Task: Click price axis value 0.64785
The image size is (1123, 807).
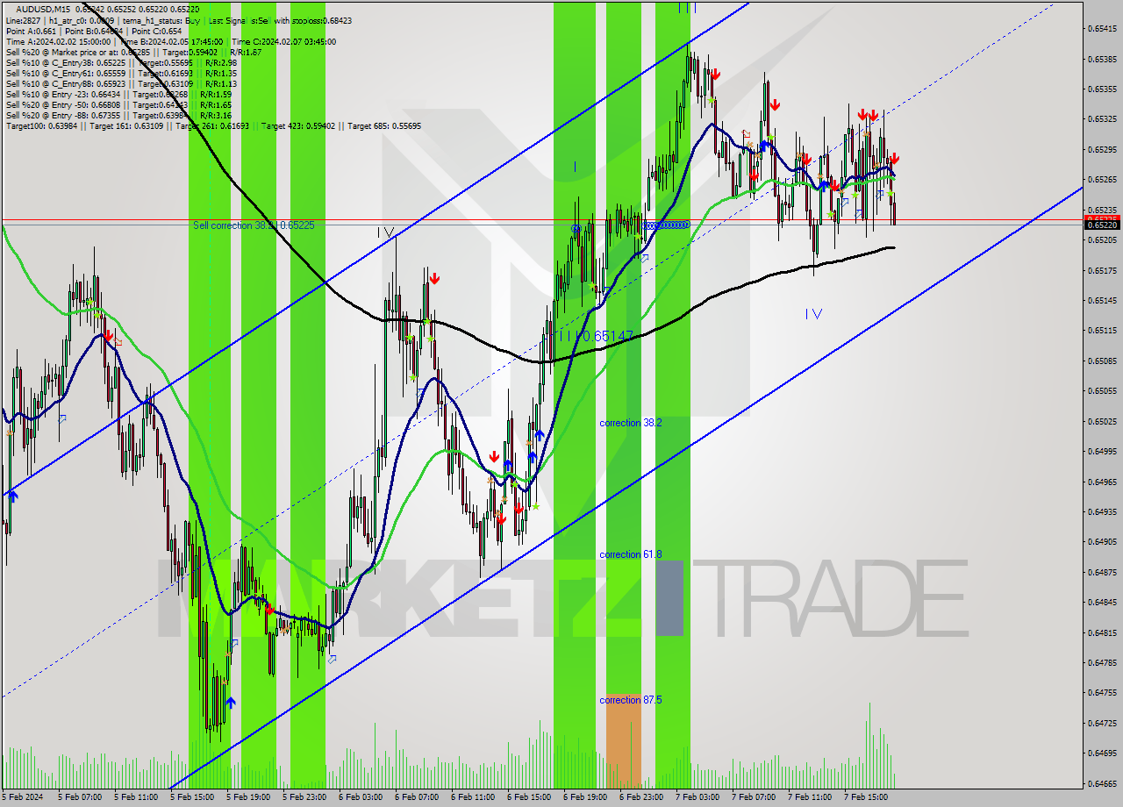Action: 1102,662
